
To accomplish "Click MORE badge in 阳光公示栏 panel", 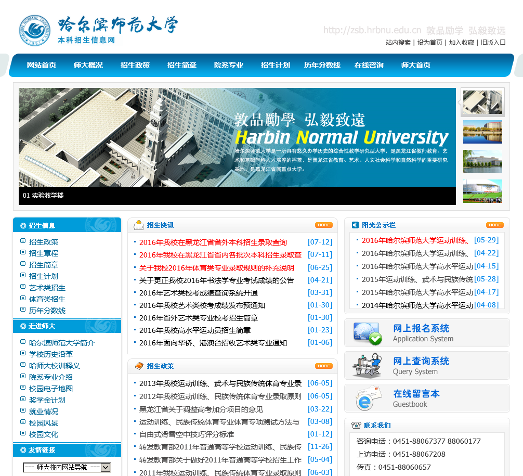I will tap(494, 225).
